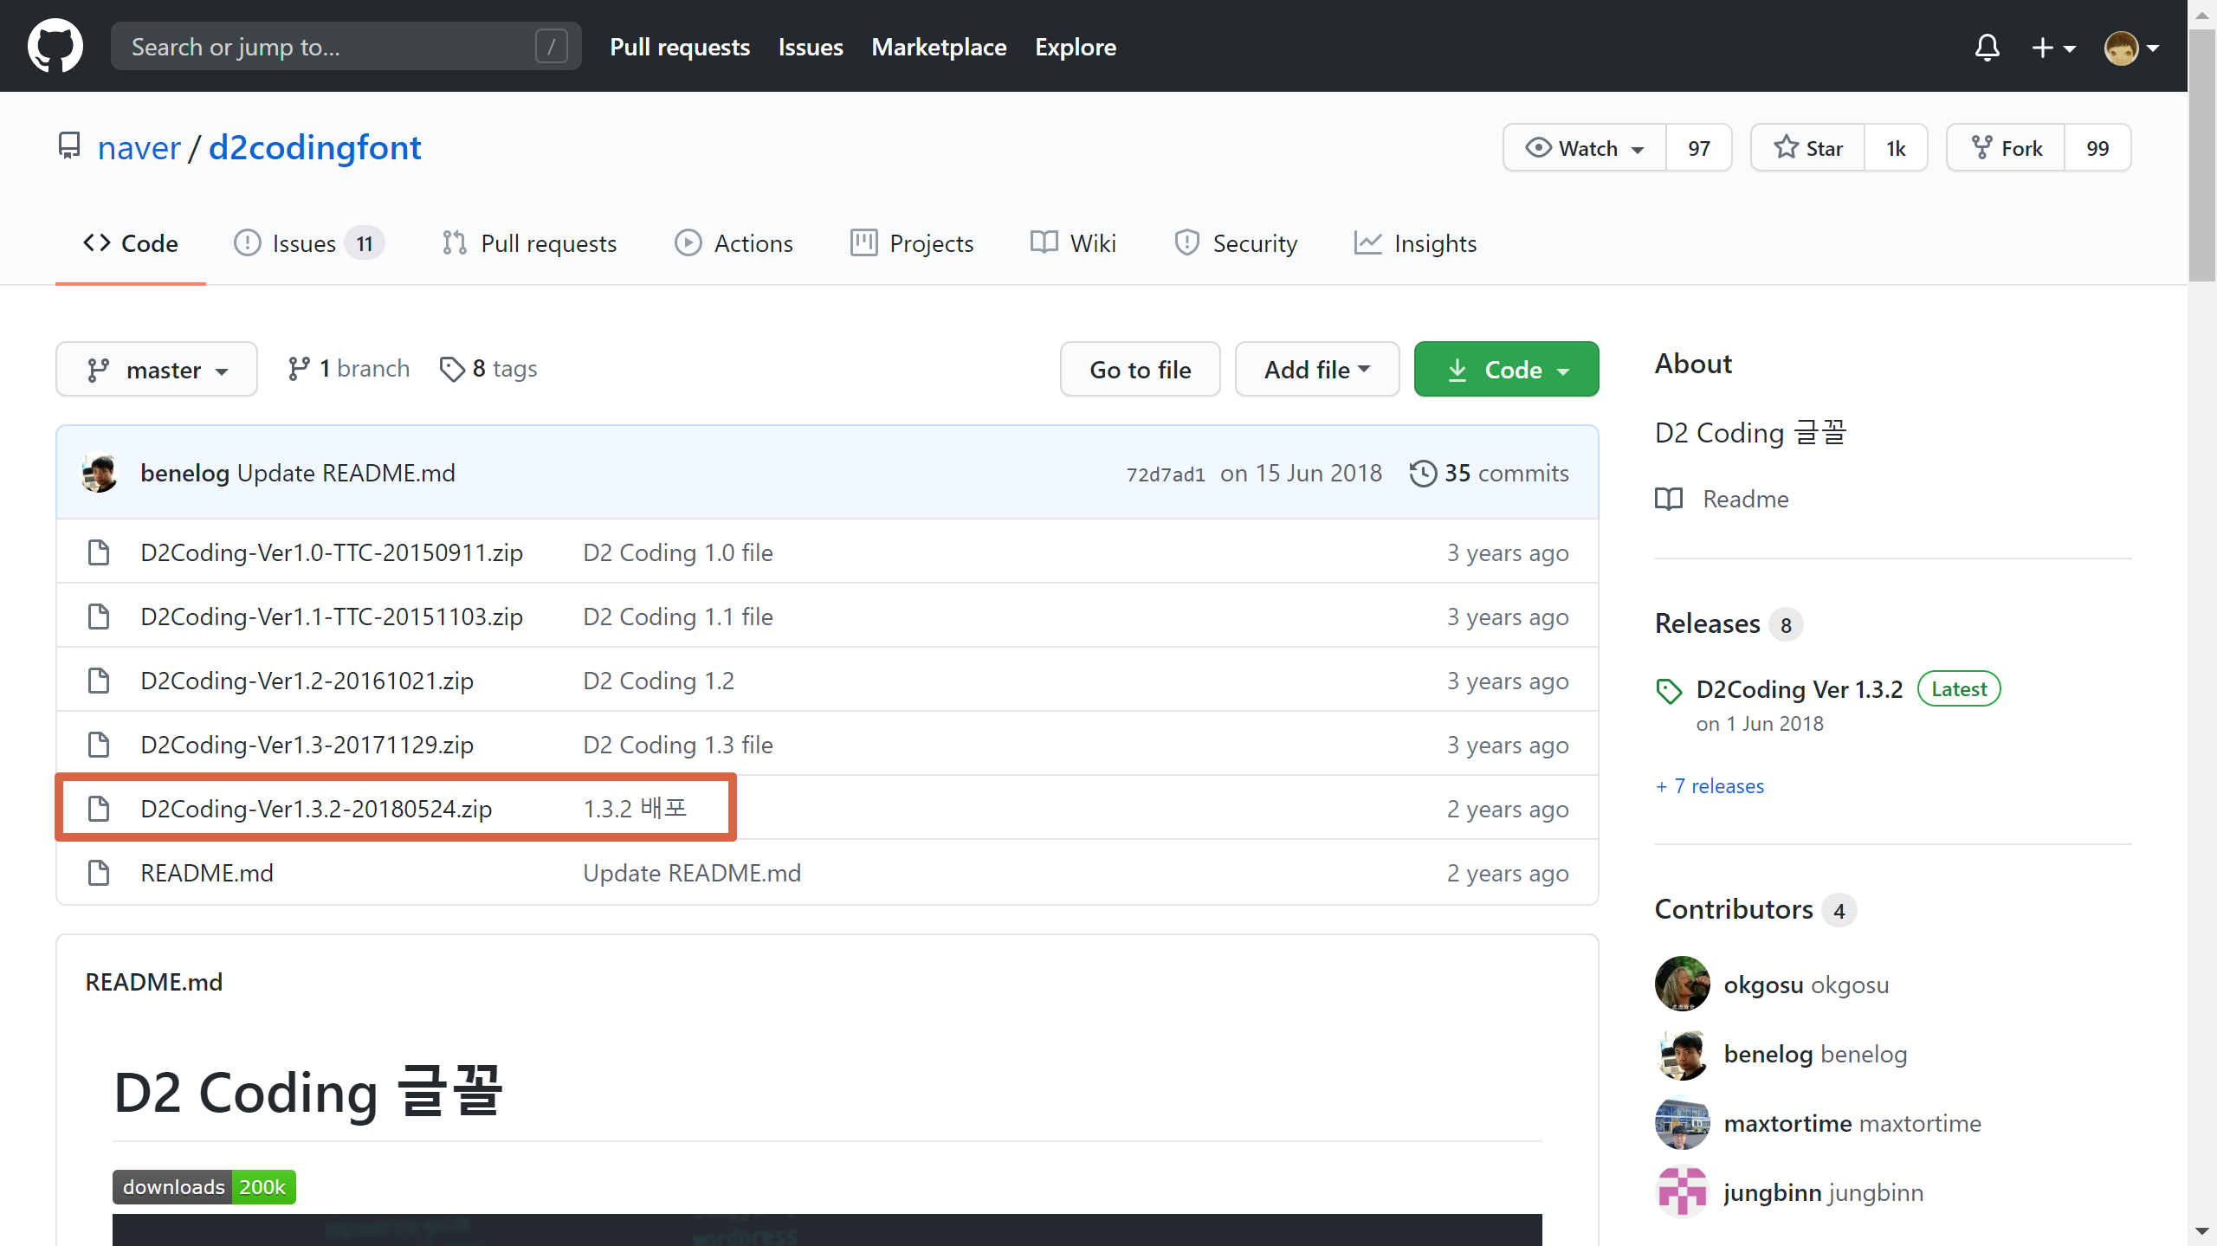The height and width of the screenshot is (1246, 2217).
Task: Click benelog's avatar in latest commit
Action: 100,474
